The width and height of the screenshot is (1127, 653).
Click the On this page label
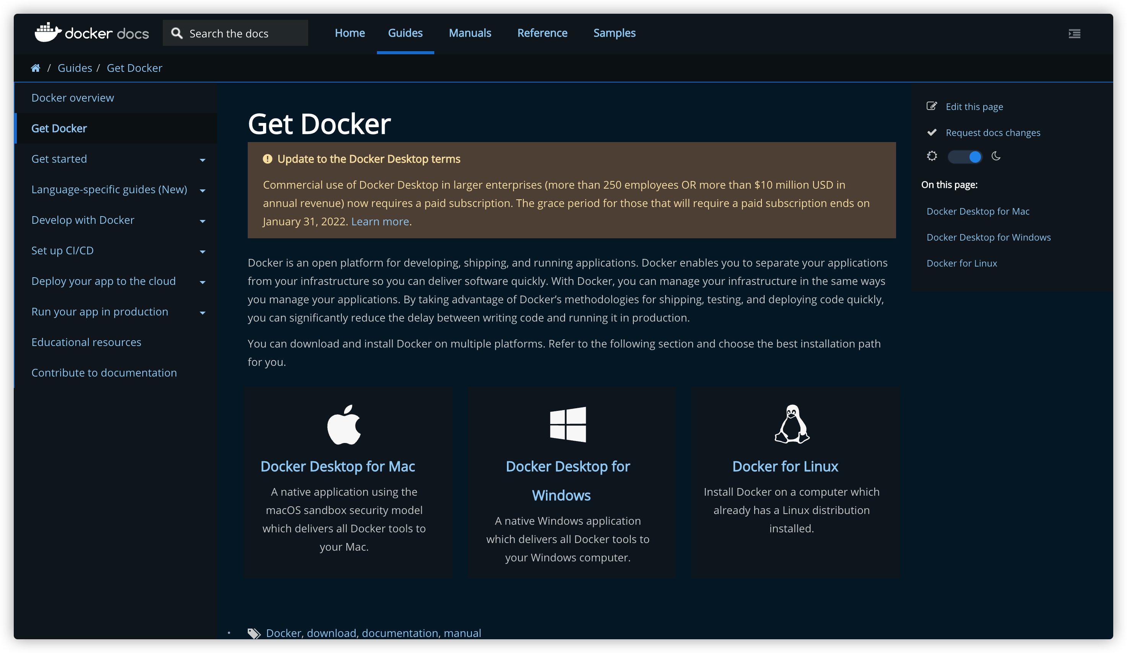tap(949, 185)
